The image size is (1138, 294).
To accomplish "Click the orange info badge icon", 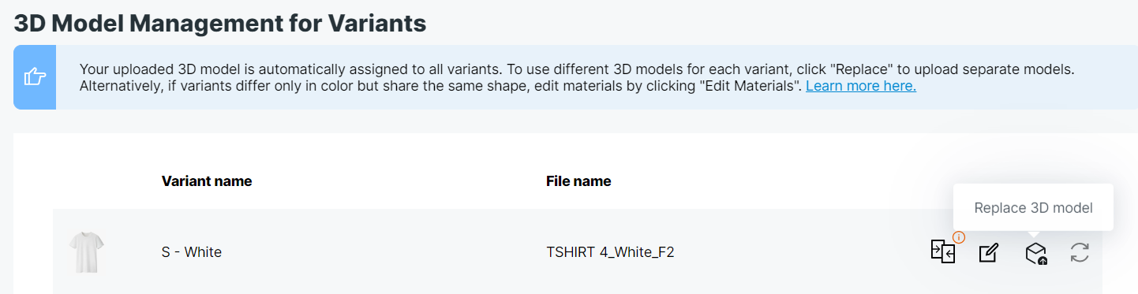I will tap(960, 237).
